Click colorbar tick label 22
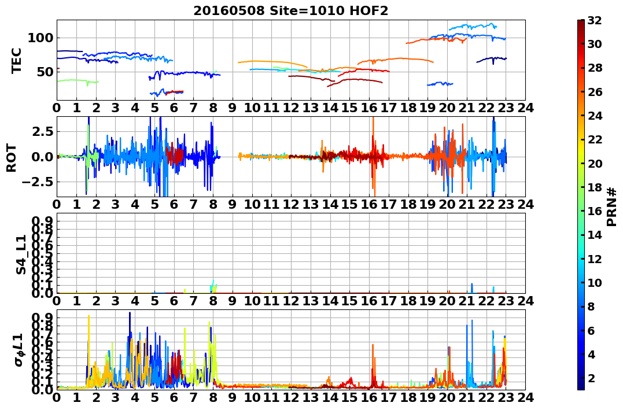Image resolution: width=623 pixels, height=410 pixels. pos(595,139)
